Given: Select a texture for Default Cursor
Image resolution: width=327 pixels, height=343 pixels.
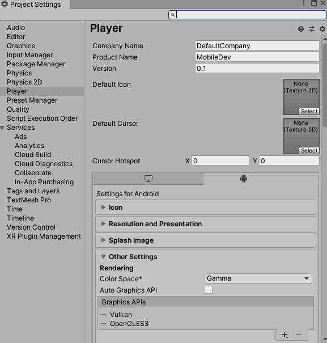Looking at the screenshot, I should [x=309, y=150].
